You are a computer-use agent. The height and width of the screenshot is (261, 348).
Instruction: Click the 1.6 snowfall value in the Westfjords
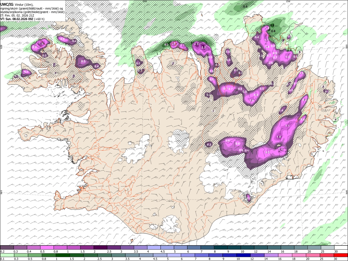coord(41,43)
